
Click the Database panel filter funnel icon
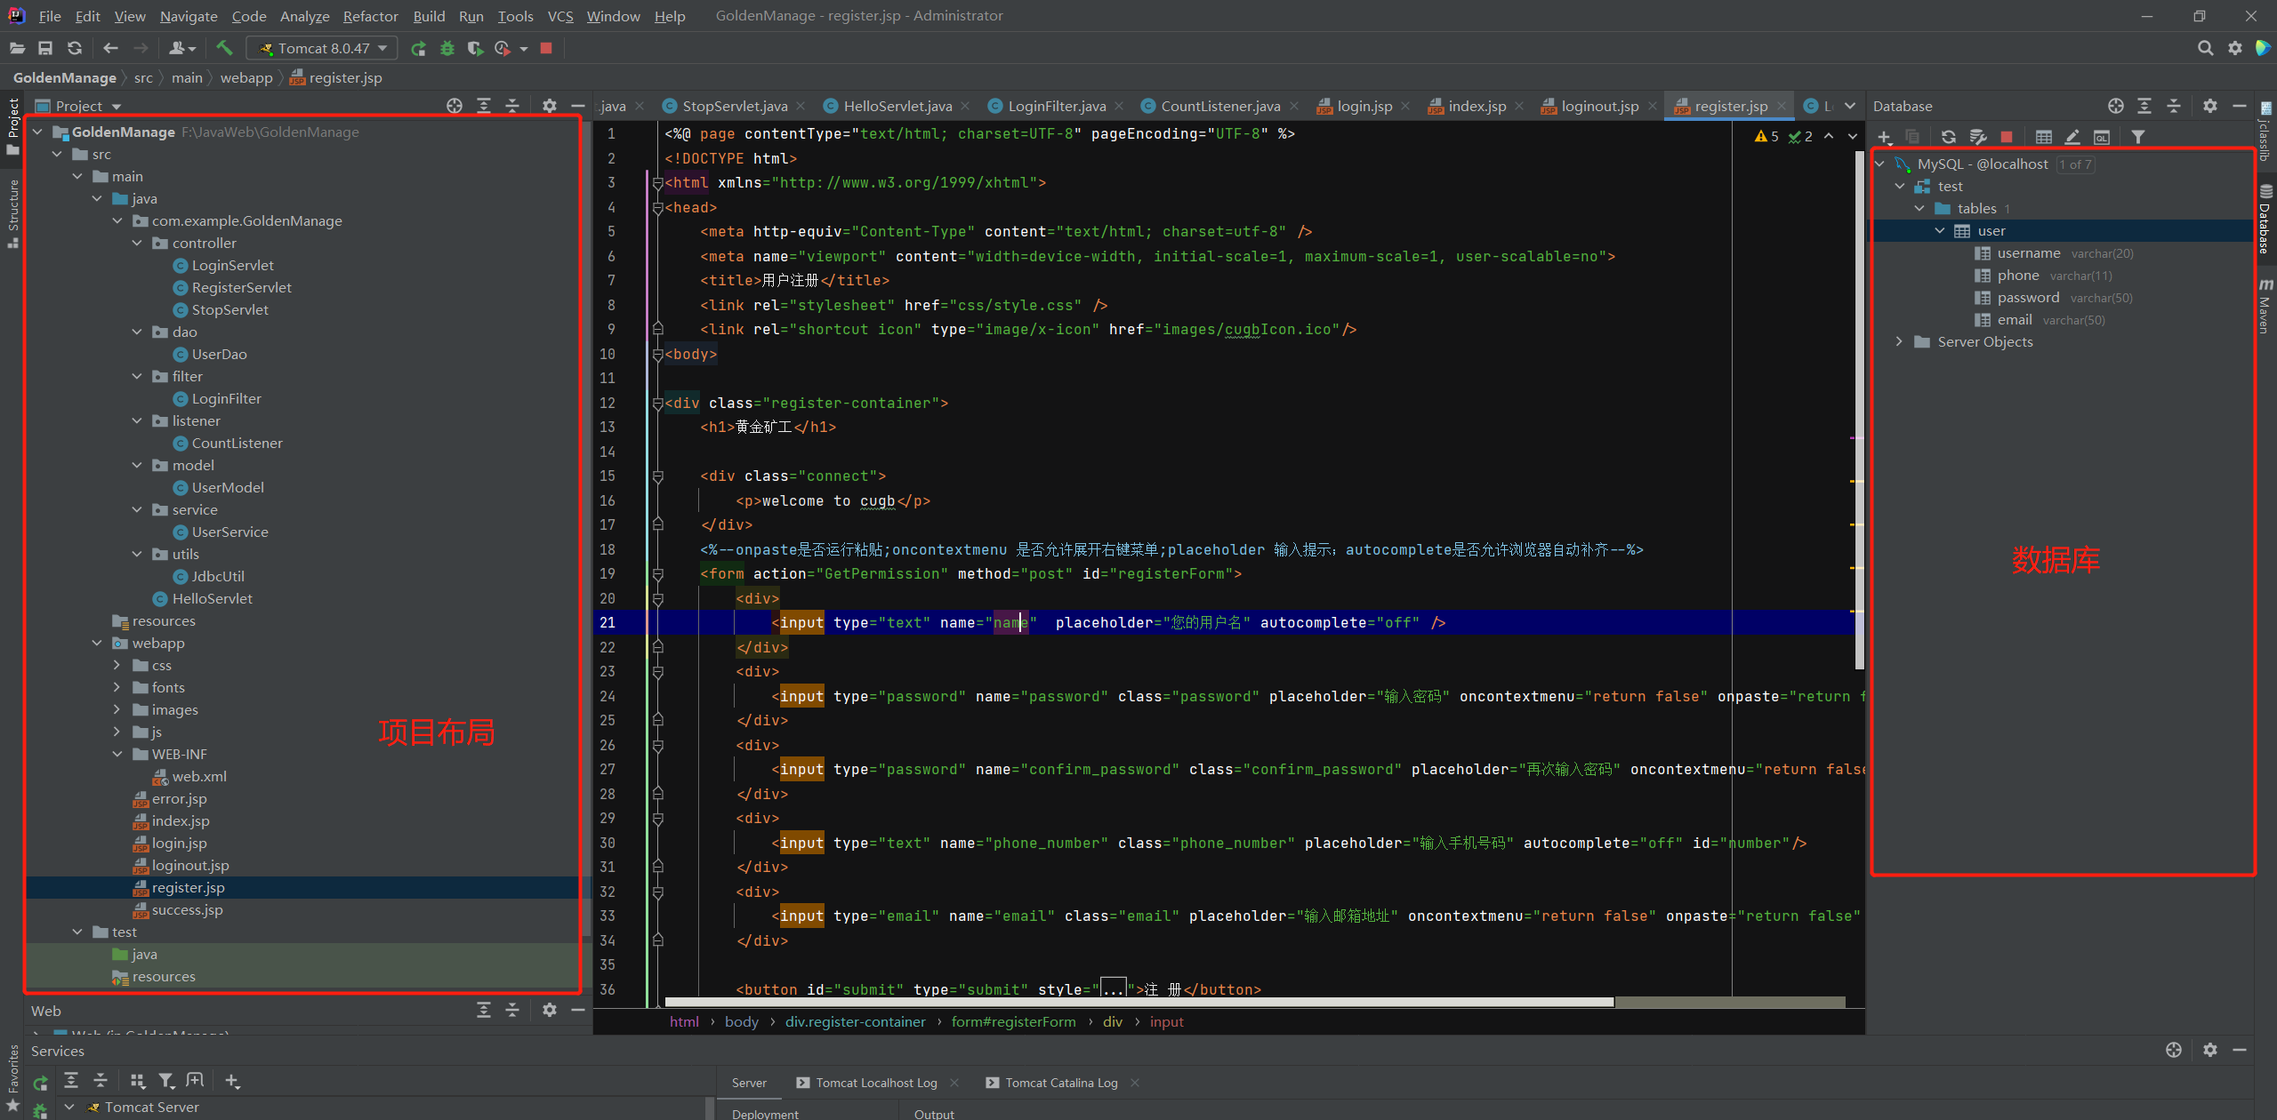[x=2138, y=137]
